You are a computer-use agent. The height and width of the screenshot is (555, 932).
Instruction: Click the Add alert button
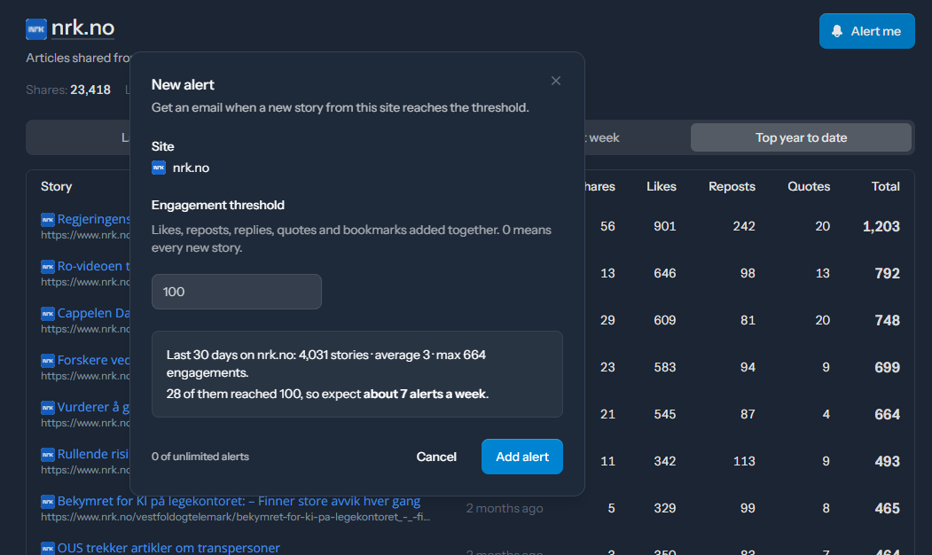(x=522, y=457)
